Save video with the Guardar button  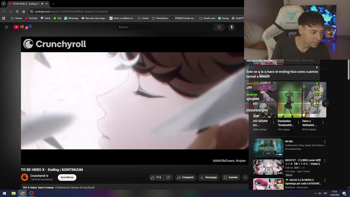point(231,177)
